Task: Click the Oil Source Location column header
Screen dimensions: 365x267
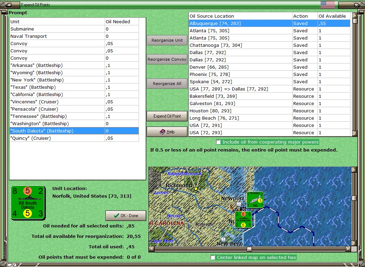Action: (240, 16)
